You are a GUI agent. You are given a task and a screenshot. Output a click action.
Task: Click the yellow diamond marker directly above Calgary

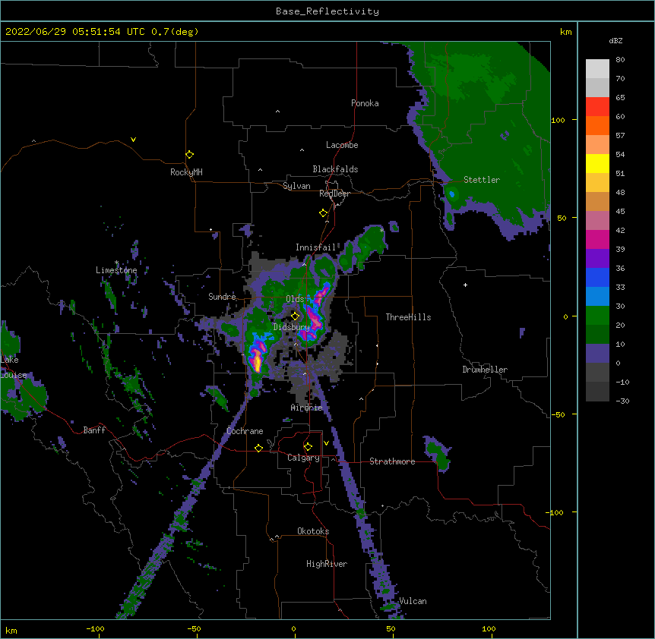(x=308, y=446)
